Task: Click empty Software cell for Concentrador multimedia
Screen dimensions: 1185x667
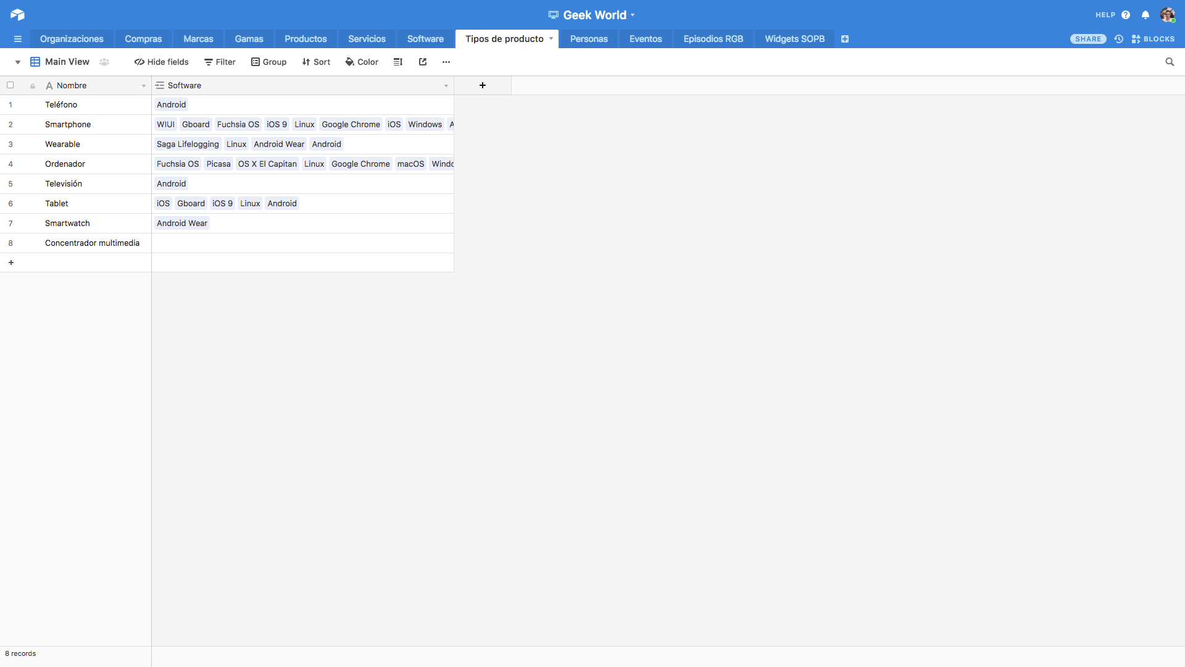Action: click(x=302, y=243)
